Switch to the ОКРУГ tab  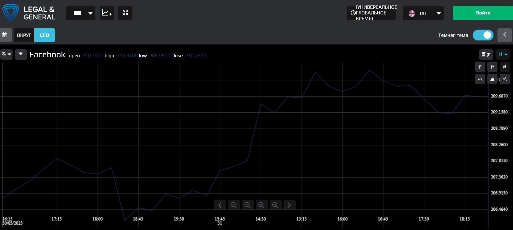coord(24,35)
